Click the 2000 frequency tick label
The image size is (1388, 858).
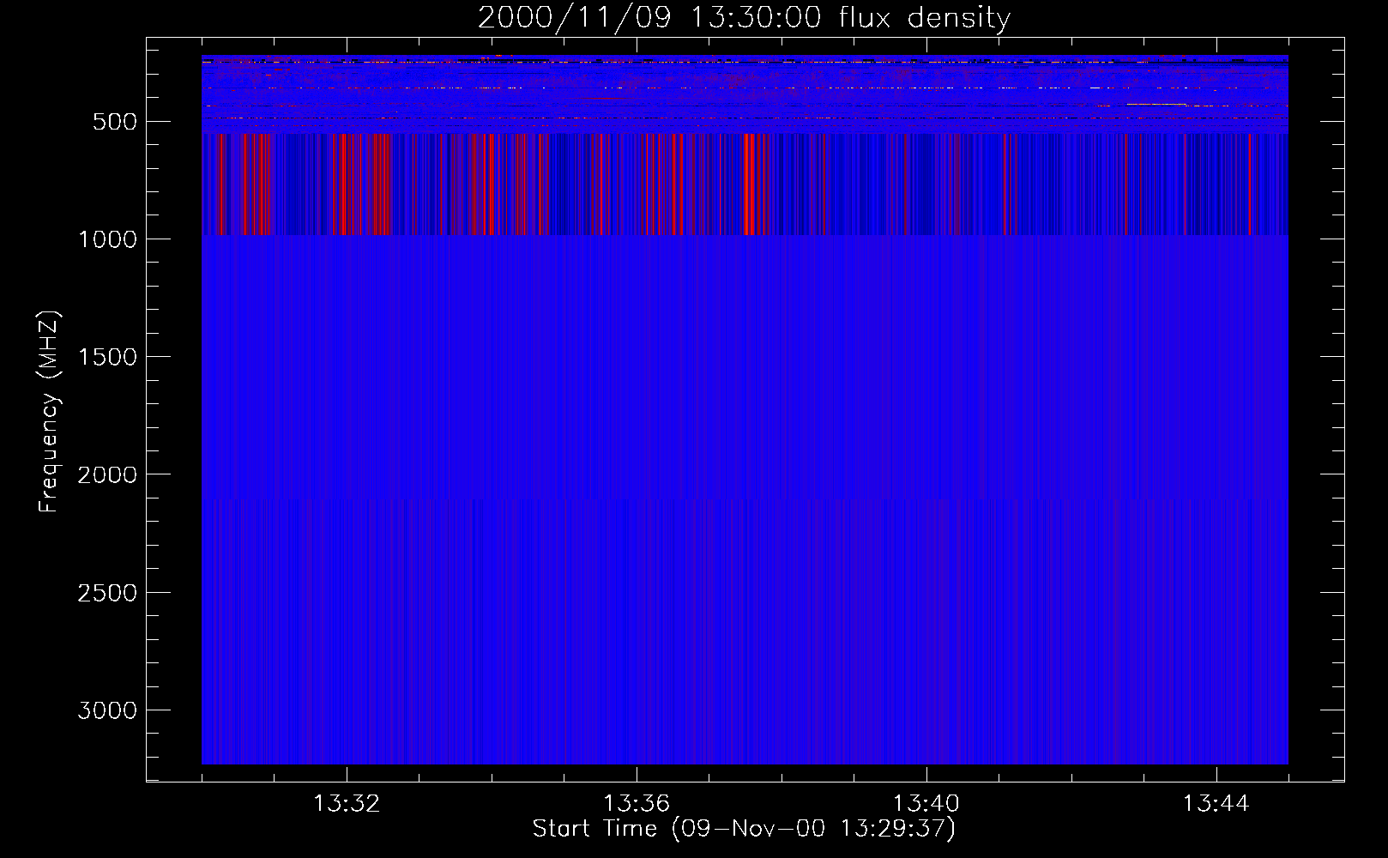point(107,474)
